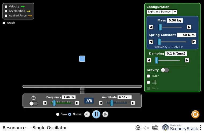The width and height of the screenshot is (204, 133).
Task: Decrease damping with left arrow
Action: coord(149,60)
